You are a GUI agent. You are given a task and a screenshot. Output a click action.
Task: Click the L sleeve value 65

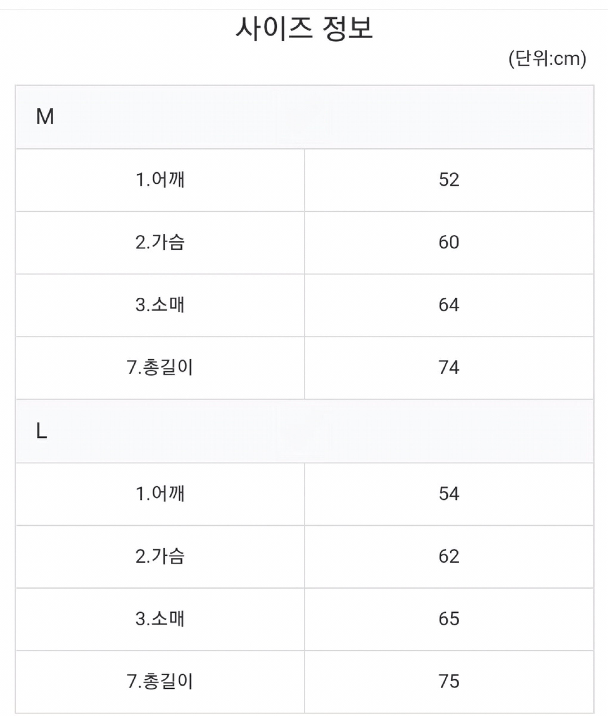point(449,619)
